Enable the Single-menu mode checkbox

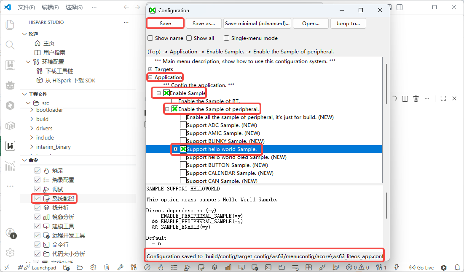[x=226, y=38]
